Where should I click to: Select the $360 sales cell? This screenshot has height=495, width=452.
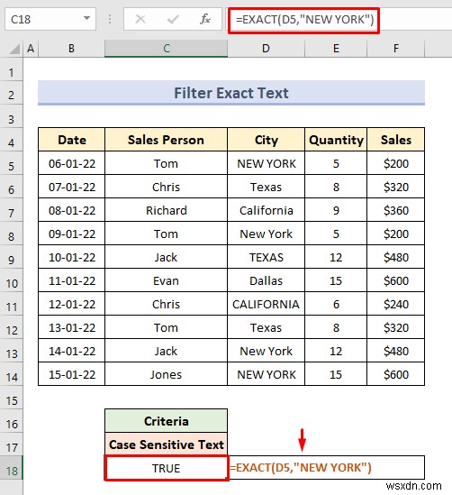396,210
